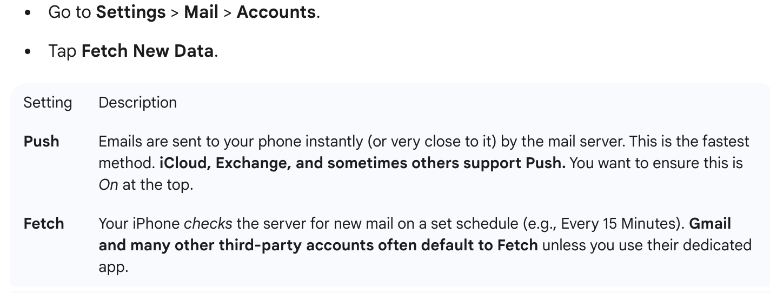Click the first bullet point marker
Viewport: 770px width, 293px height.
click(x=28, y=14)
